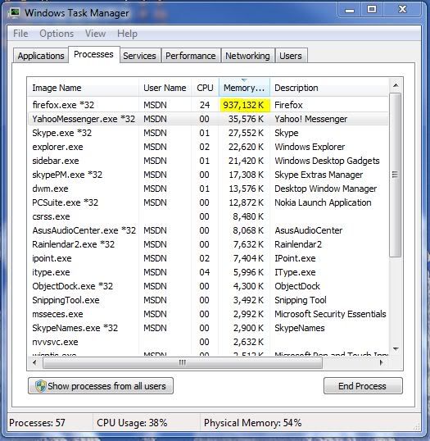Click the horizontal scrollbar left arrow
Image resolution: width=430 pixels, height=441 pixels.
point(34,362)
